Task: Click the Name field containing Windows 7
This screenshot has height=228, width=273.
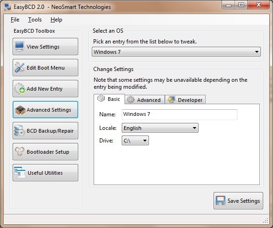Action: tap(179, 114)
